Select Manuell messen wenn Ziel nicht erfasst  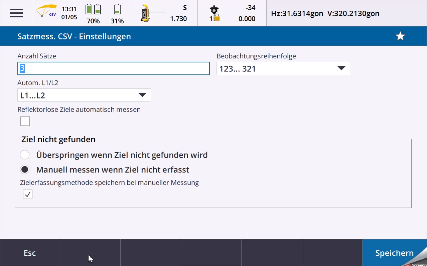point(25,170)
